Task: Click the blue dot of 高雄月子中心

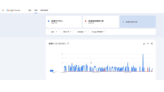Action: (x=48, y=21)
